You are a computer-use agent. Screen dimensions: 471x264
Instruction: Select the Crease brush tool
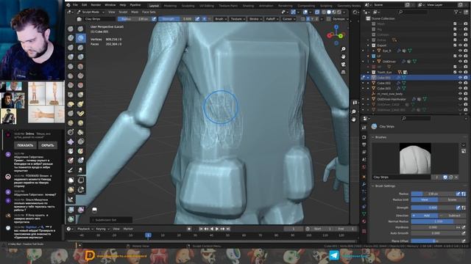(x=71, y=67)
